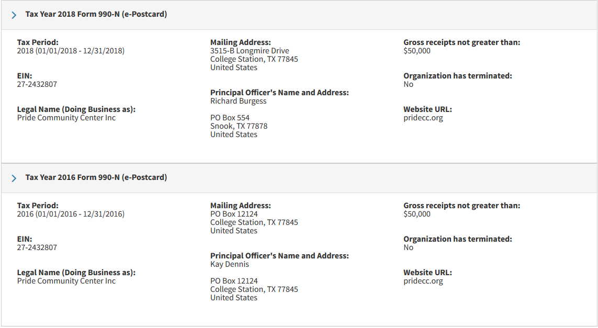Click principal officer name Richard Burgess

[239, 101]
